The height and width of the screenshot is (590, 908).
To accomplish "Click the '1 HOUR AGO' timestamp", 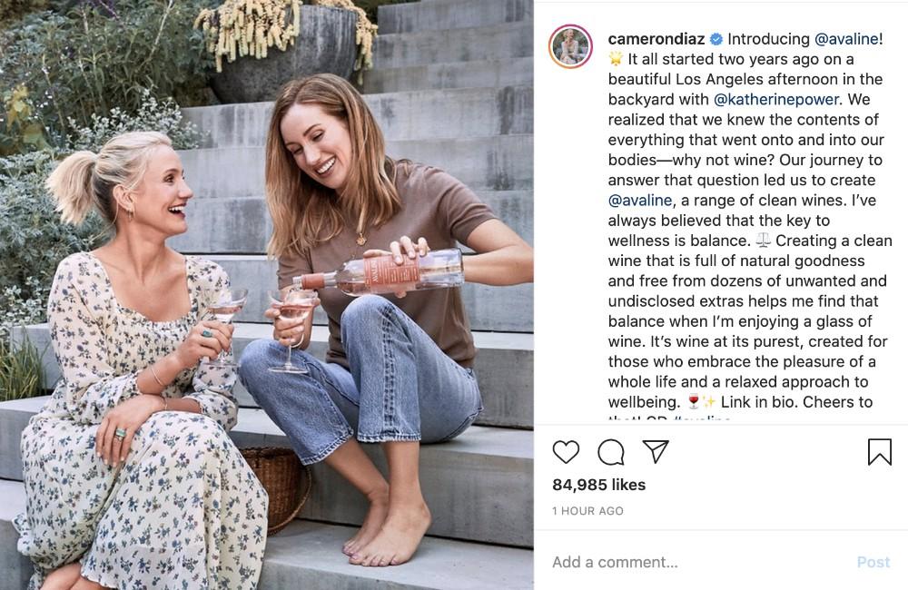I will click(x=587, y=511).
